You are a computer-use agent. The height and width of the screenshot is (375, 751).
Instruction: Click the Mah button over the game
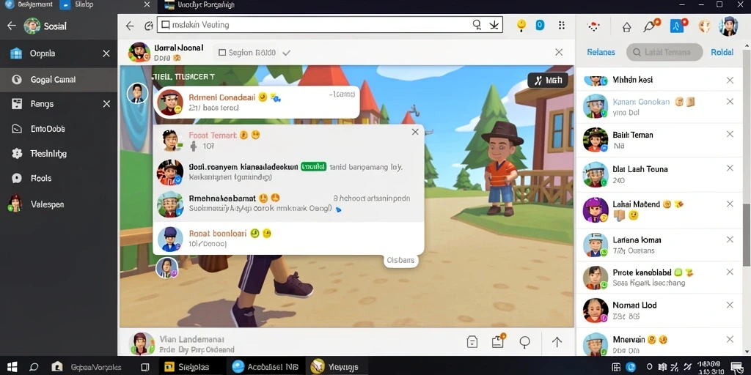[x=547, y=81]
